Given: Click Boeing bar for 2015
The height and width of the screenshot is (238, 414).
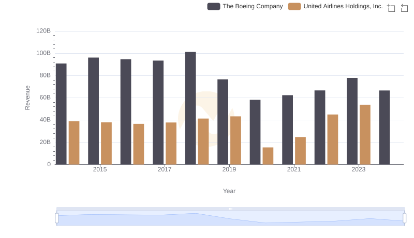Looking at the screenshot, I should pyautogui.click(x=94, y=111).
